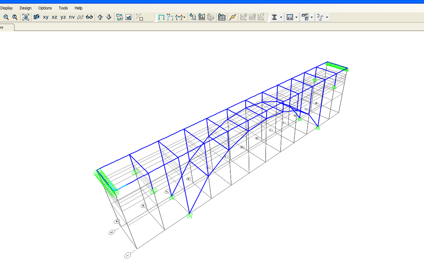Move up in list with up arrow
424x275 pixels.
100,17
